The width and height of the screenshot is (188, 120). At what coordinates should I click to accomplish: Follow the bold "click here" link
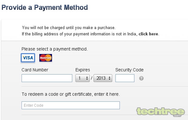(x=148, y=34)
